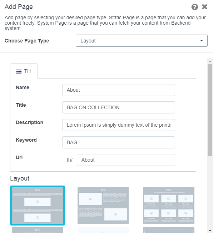
Task: Focus the Keyword field containing BAG
Action: coord(119,142)
